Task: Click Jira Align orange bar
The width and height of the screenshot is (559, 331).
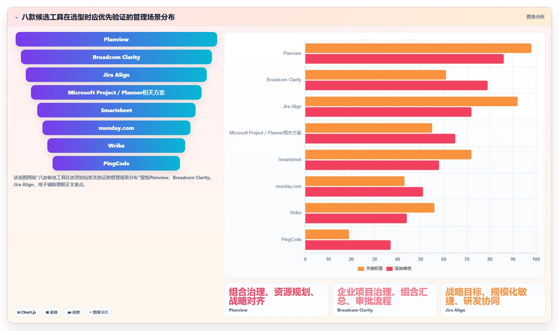Action: [411, 101]
